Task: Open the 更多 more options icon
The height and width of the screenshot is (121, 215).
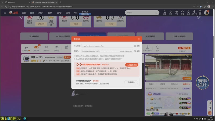Action: pos(157,49)
